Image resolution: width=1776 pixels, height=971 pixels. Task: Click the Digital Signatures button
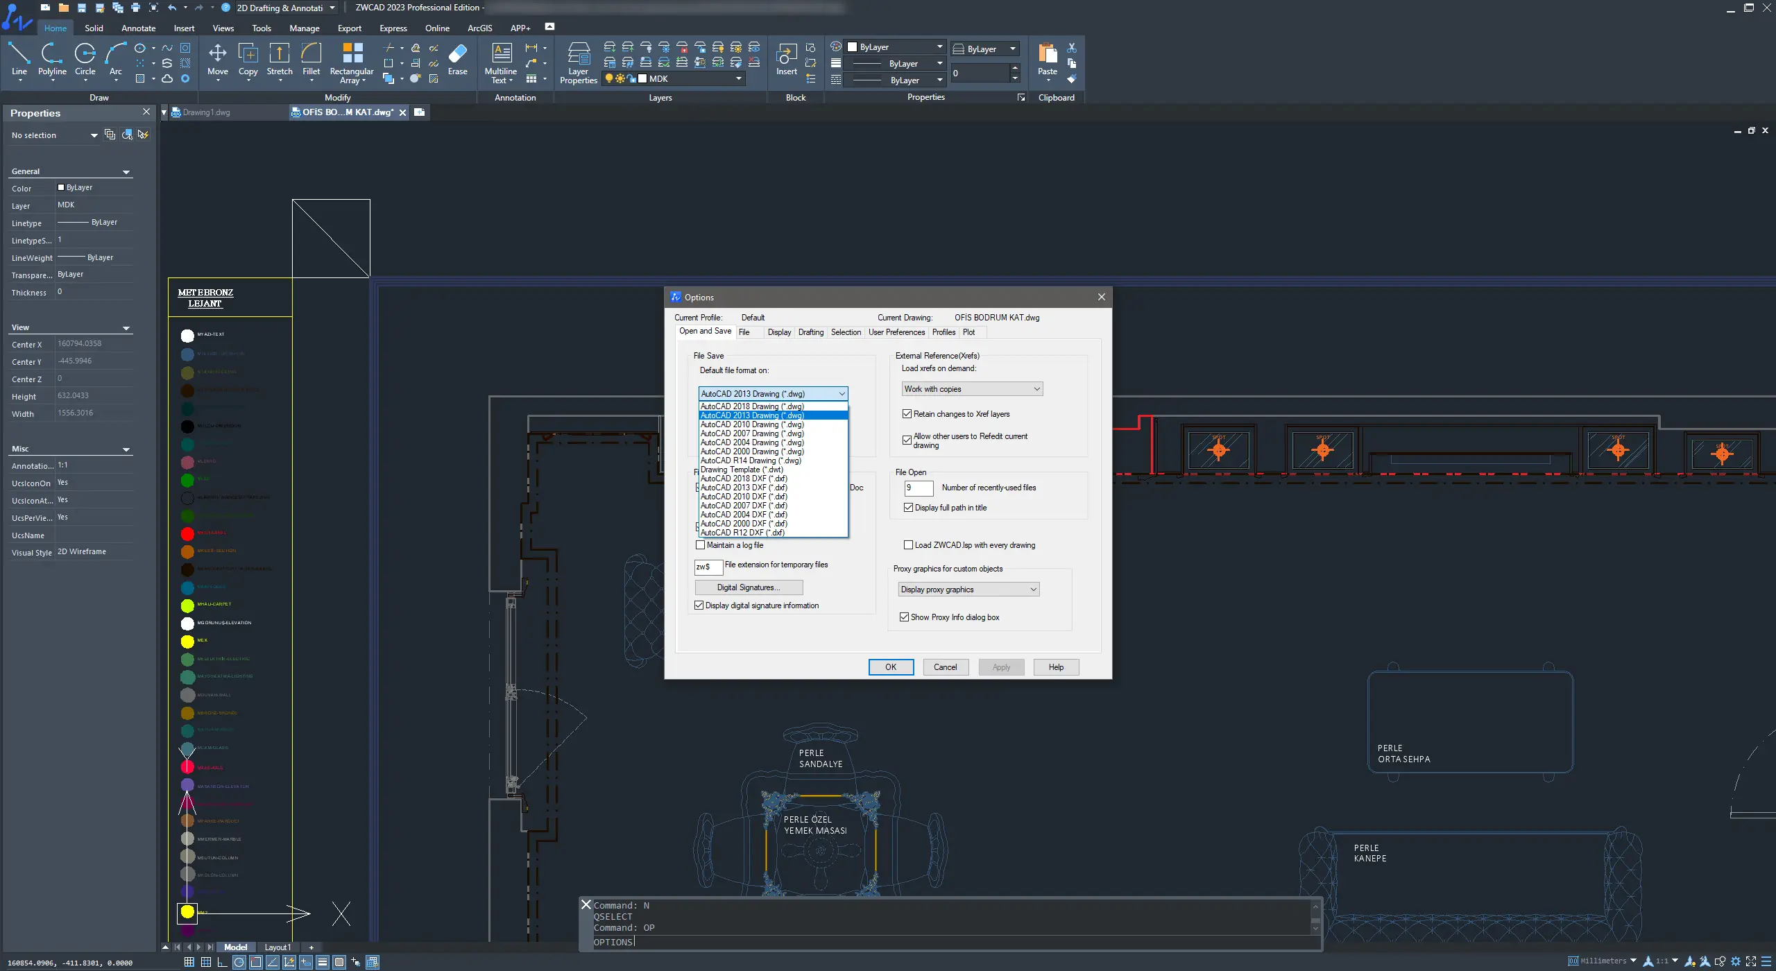point(748,587)
